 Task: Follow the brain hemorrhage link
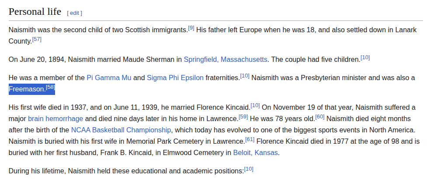[55, 118]
